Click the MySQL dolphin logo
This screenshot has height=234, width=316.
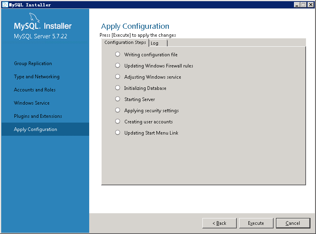(x=34, y=18)
